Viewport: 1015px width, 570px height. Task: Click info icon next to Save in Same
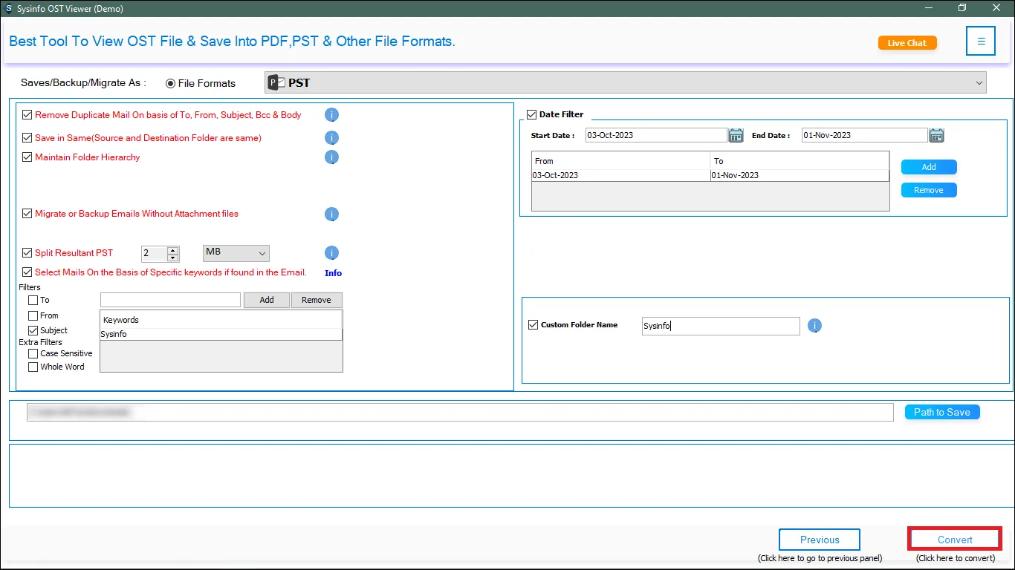(x=332, y=138)
